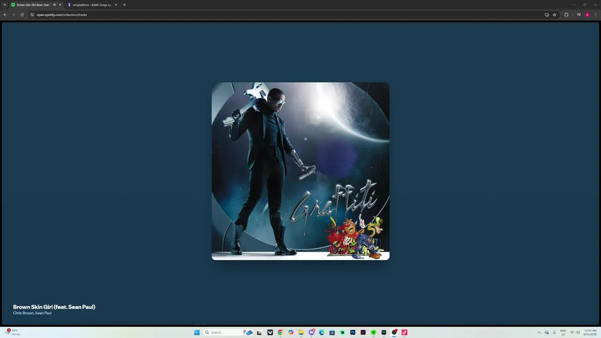Open the browser extensions menu
The height and width of the screenshot is (338, 601).
click(x=566, y=15)
